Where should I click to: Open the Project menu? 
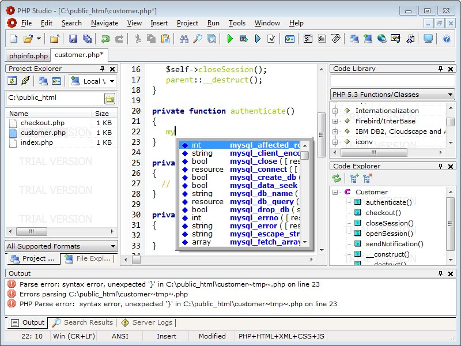pyautogui.click(x=187, y=23)
